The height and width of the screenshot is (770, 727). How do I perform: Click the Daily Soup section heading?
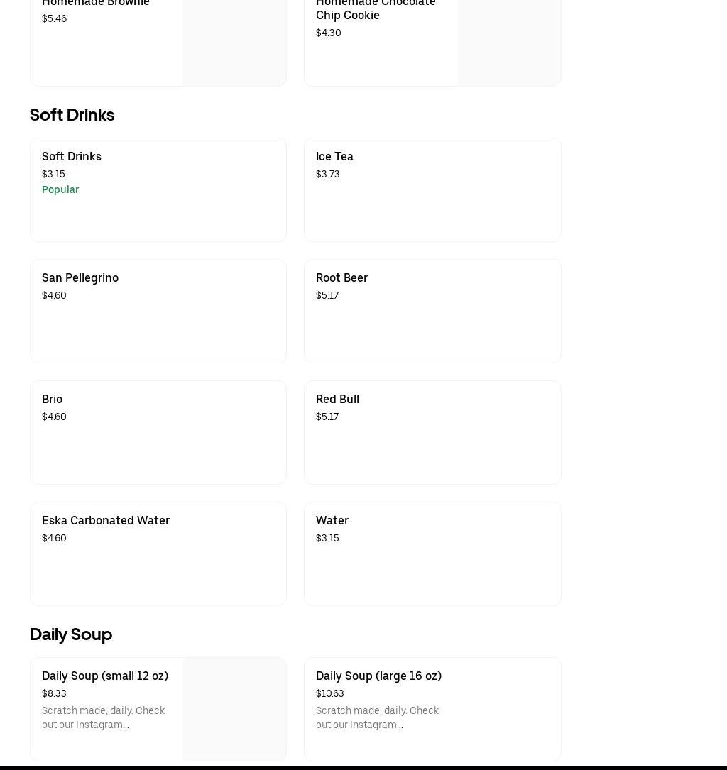(71, 634)
